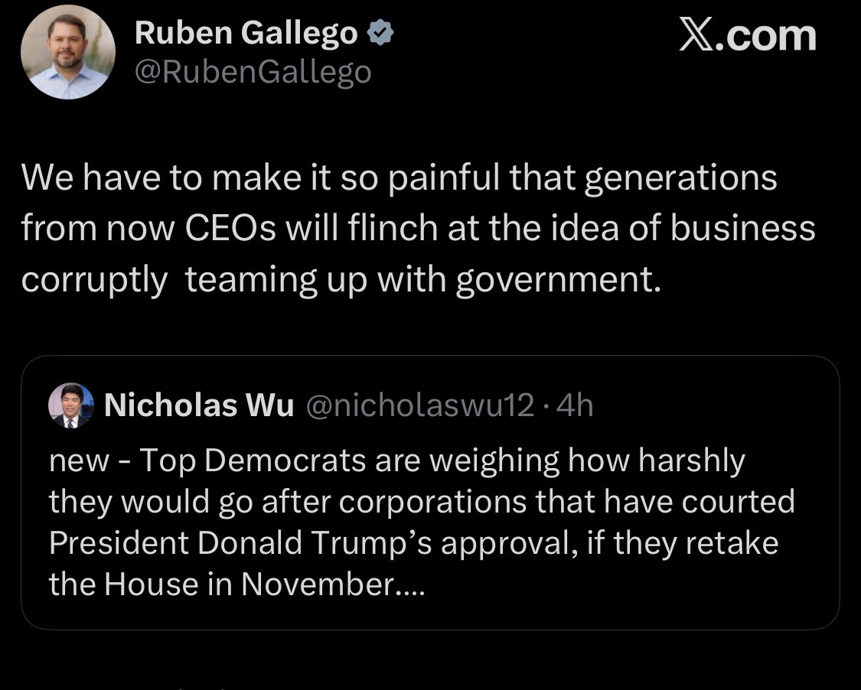The image size is (861, 690).
Task: Click the Nicholas Wu display name
Action: pos(198,405)
